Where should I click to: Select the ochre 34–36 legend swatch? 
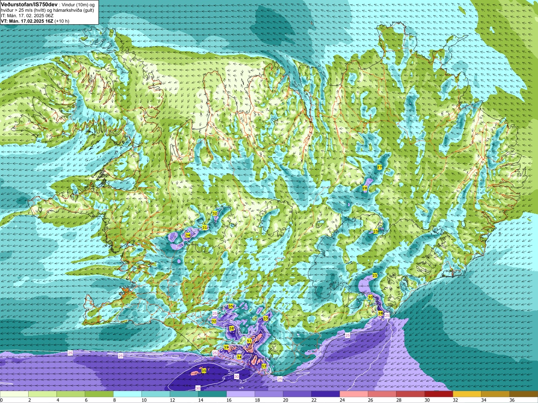click(495, 394)
